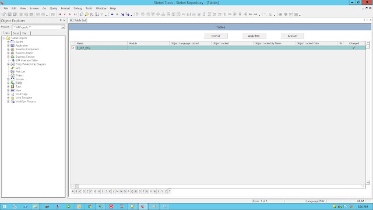Click the Web Template icon in tree
Image resolution: width=373 pixels, height=210 pixels.
13,98
